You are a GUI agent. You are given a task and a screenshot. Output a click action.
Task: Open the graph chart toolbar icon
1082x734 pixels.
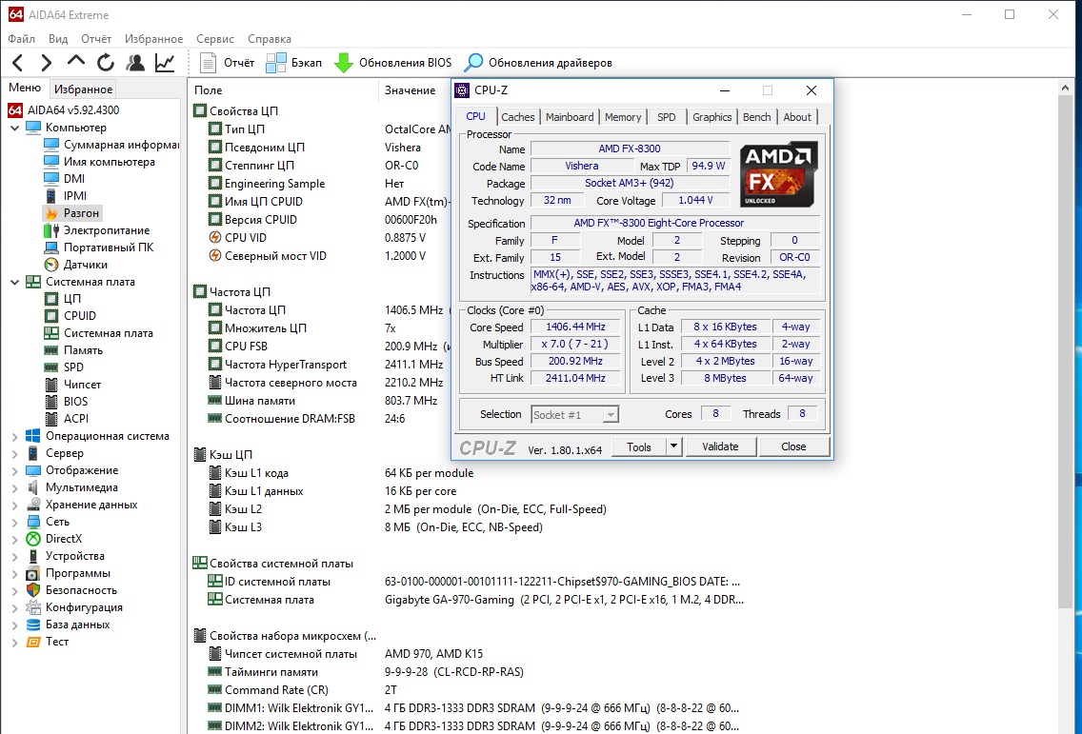pyautogui.click(x=165, y=63)
